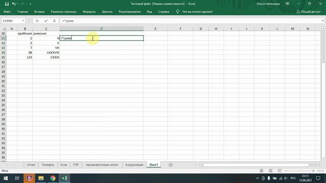The width and height of the screenshot is (326, 183).
Task: Click the zoom out minus button
Action: 286,171
